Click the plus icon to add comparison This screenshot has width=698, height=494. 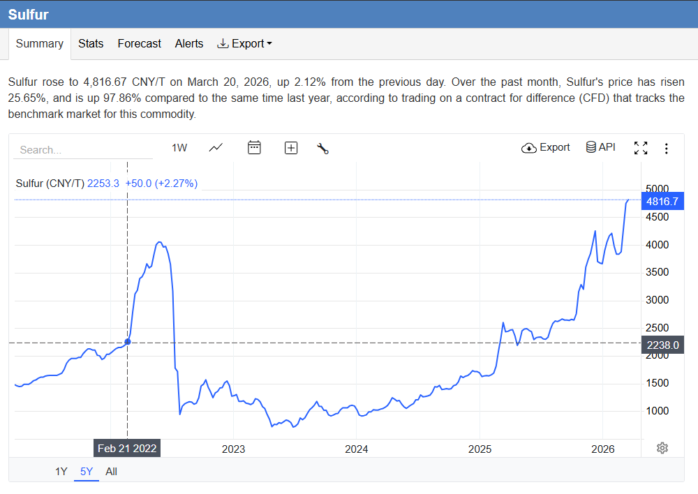point(291,148)
